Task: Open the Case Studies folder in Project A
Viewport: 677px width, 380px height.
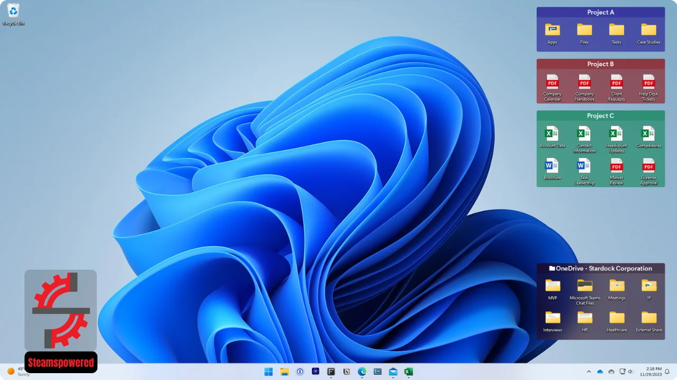Action: 648,34
